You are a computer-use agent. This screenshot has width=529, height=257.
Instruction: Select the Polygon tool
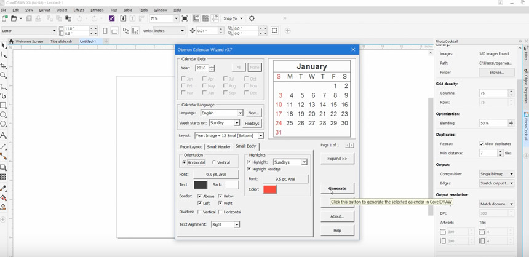click(3, 124)
